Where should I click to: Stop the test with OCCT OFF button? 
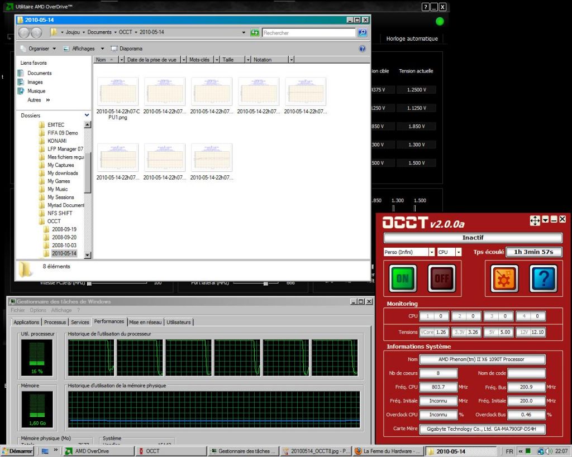tap(441, 278)
